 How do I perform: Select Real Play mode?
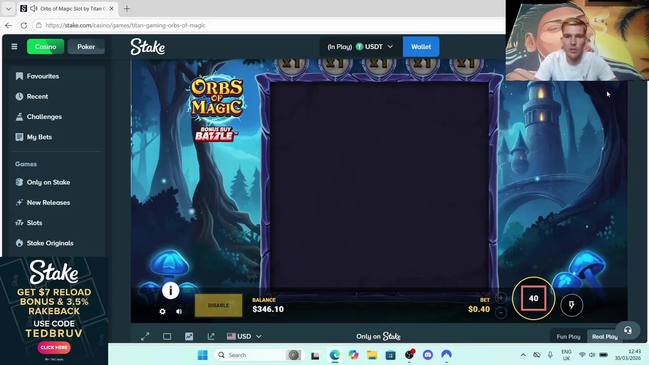pyautogui.click(x=605, y=337)
